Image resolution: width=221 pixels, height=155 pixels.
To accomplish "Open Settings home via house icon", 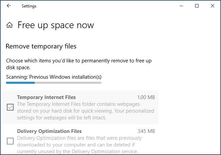I will (x=10, y=25).
